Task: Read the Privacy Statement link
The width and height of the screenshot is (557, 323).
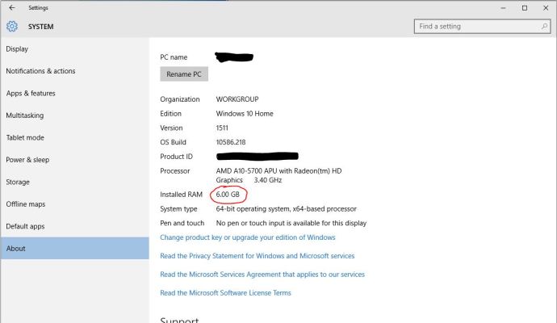Action: coord(258,256)
